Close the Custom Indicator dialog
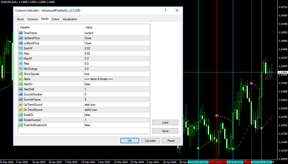The height and width of the screenshot is (164, 288). coord(177,10)
